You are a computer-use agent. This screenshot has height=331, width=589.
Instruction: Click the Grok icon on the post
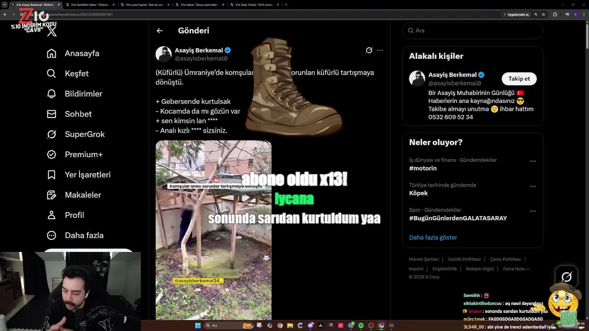point(369,51)
